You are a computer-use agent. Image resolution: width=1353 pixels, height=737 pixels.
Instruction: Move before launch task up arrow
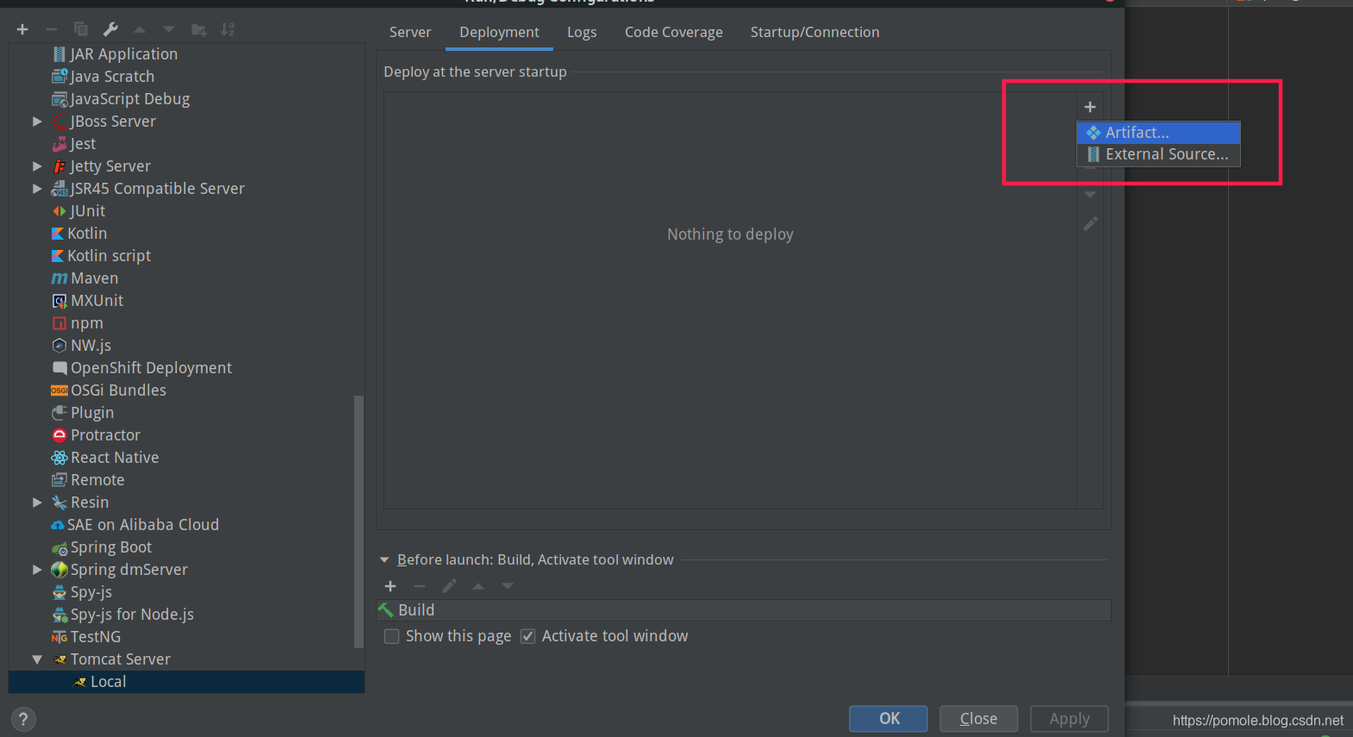tap(478, 586)
